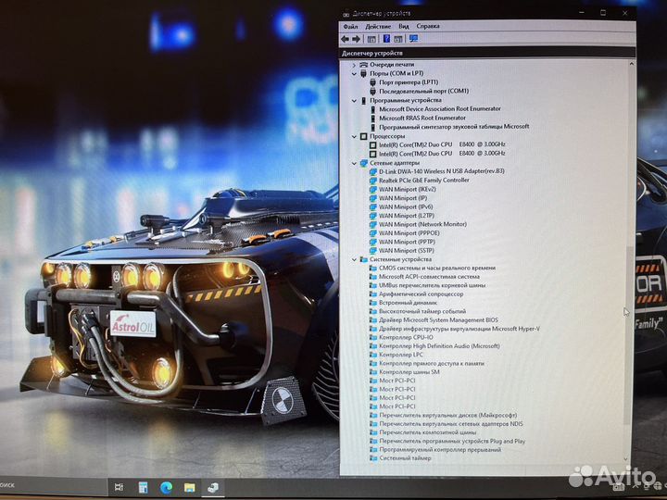Screen dimensions: 667x500
Task: Select UMBus перечислитель корневой шины
Action: coord(432,285)
